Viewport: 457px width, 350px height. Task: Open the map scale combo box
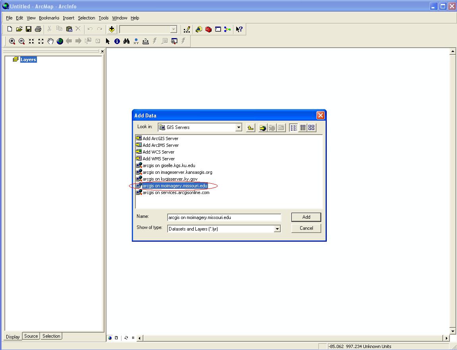148,29
